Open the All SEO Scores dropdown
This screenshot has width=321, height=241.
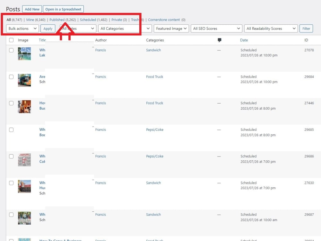pyautogui.click(x=216, y=29)
